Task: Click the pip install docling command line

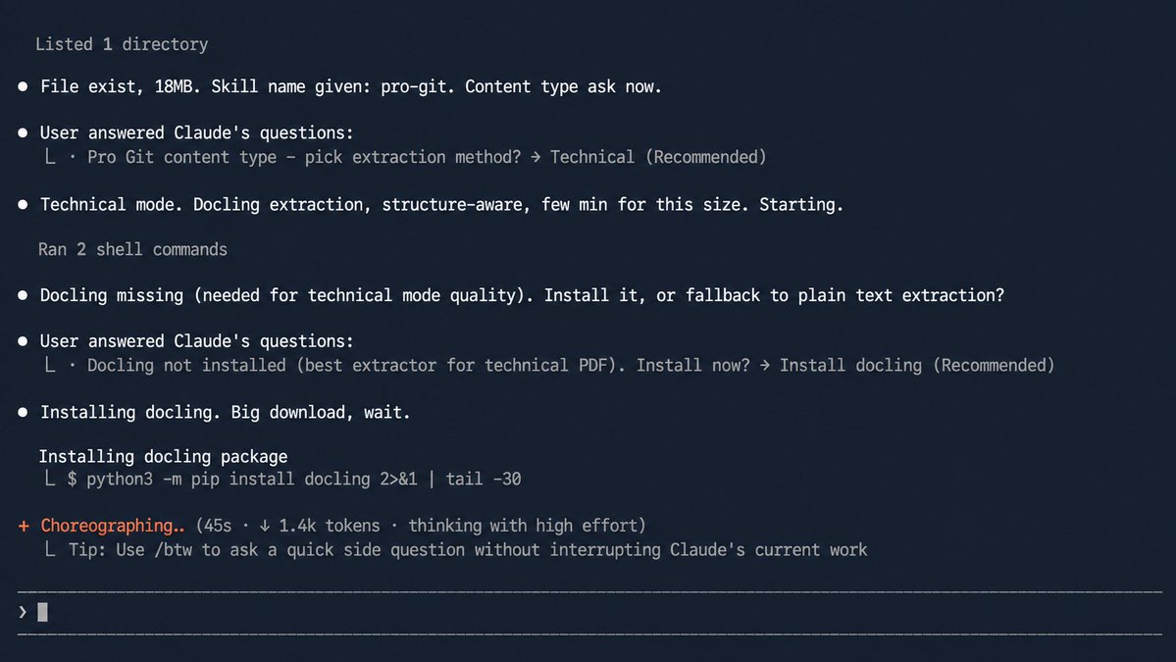Action: pyautogui.click(x=294, y=479)
